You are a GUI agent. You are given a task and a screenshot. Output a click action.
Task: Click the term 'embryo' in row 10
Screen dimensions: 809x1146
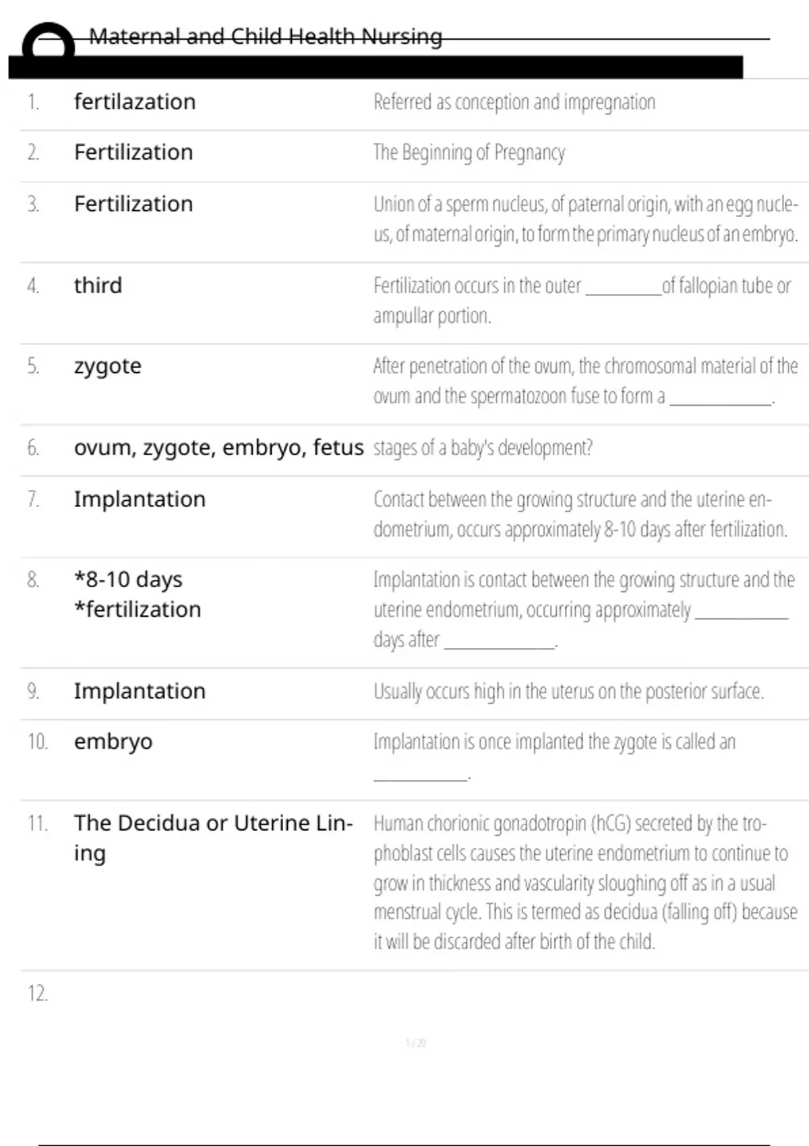point(113,742)
